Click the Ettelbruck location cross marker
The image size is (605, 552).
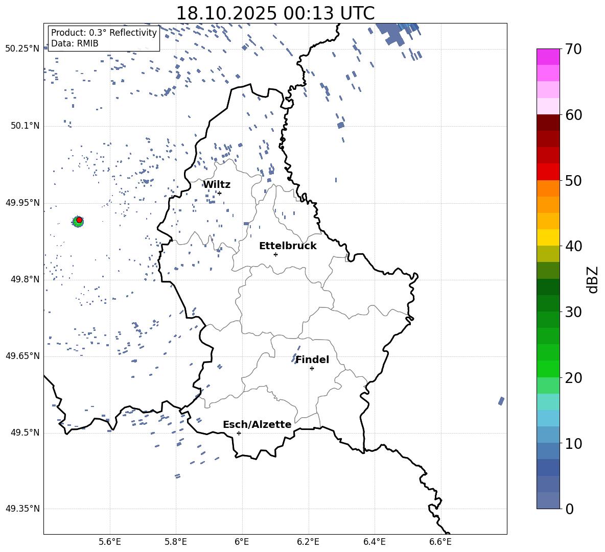tap(275, 254)
